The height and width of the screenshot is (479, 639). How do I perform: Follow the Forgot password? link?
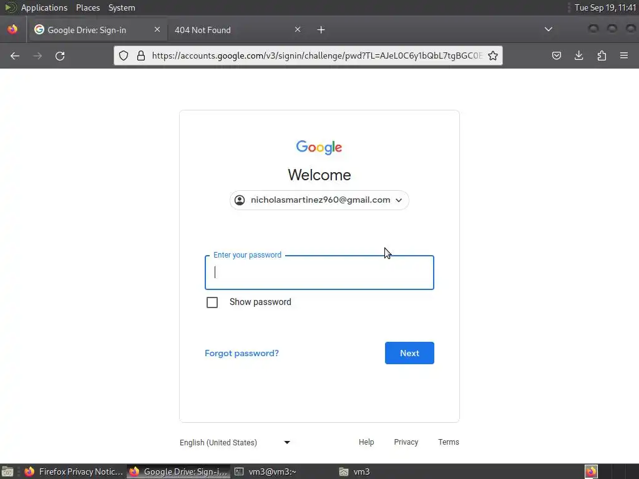click(x=241, y=353)
